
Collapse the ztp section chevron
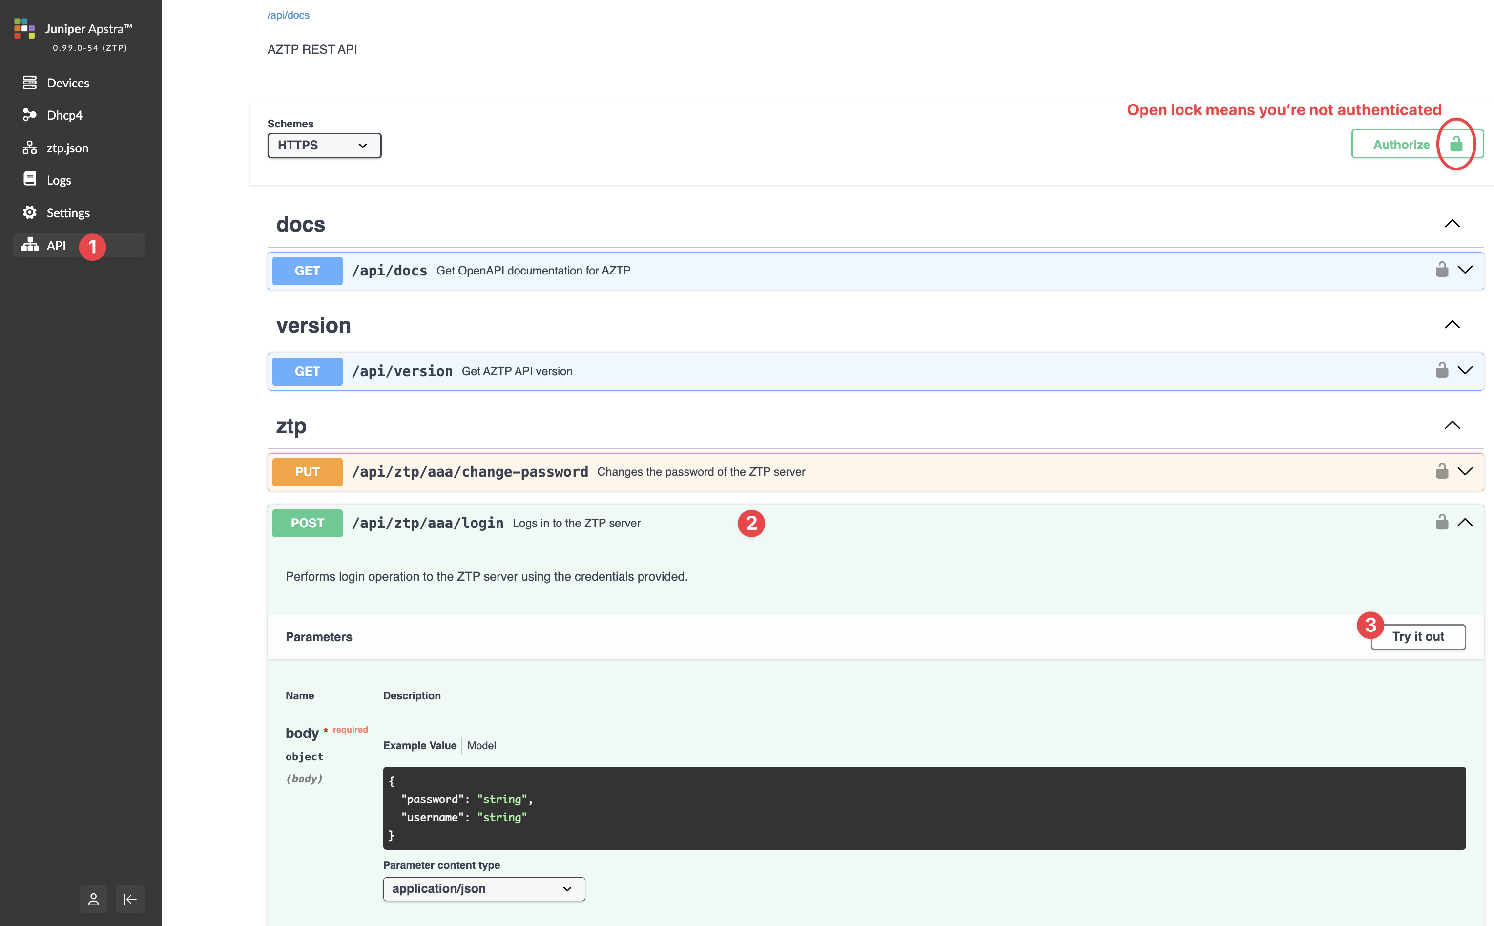pos(1452,425)
